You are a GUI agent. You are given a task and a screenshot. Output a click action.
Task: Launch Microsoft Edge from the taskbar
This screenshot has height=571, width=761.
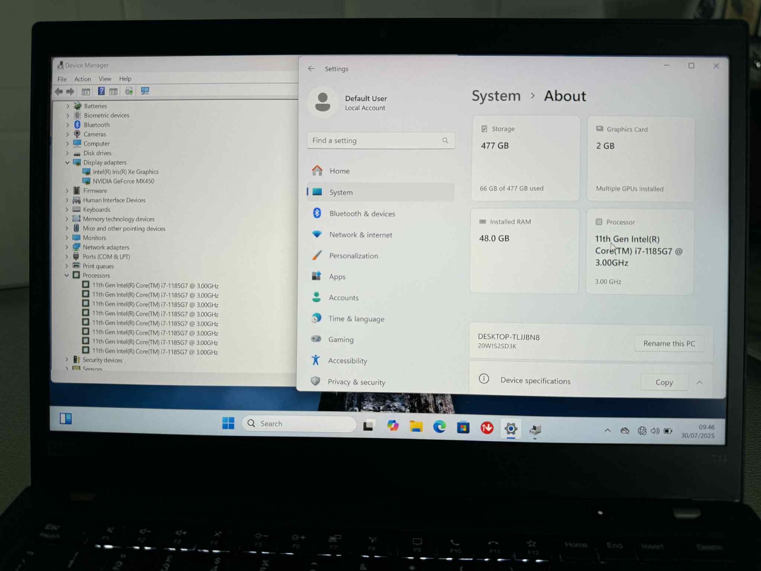tap(439, 427)
